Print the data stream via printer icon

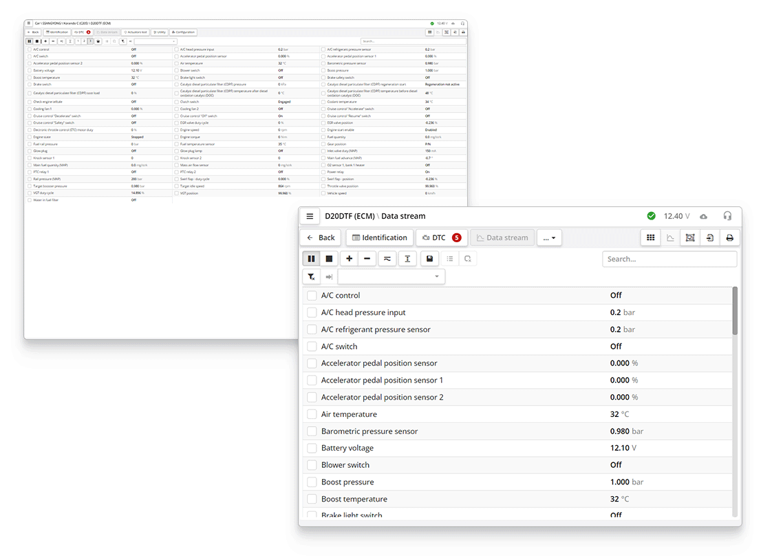[x=729, y=237]
